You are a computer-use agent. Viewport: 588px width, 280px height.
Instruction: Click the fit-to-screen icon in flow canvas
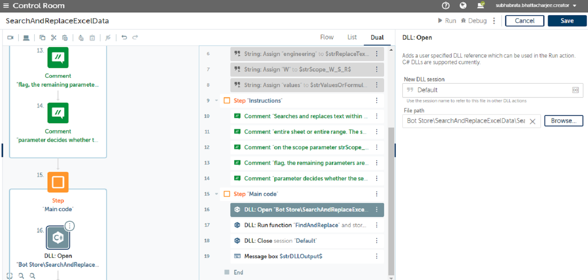pos(10,276)
